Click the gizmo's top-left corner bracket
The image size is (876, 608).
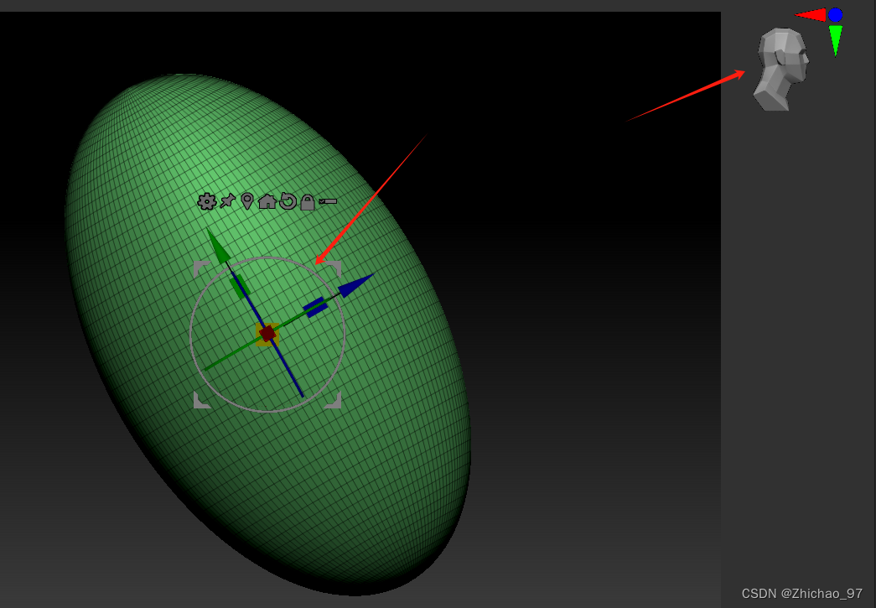pos(200,268)
